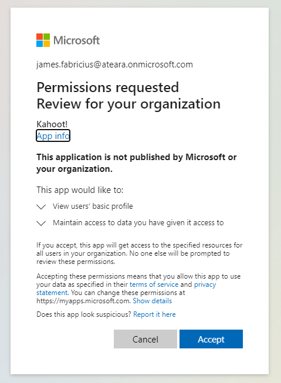Click Show details link
The width and height of the screenshot is (281, 383).
pos(152,301)
